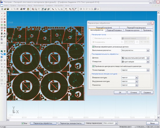Screen dimensions: 160x128
Task: Click the Print icon in toolbar
Action: coord(21,9)
